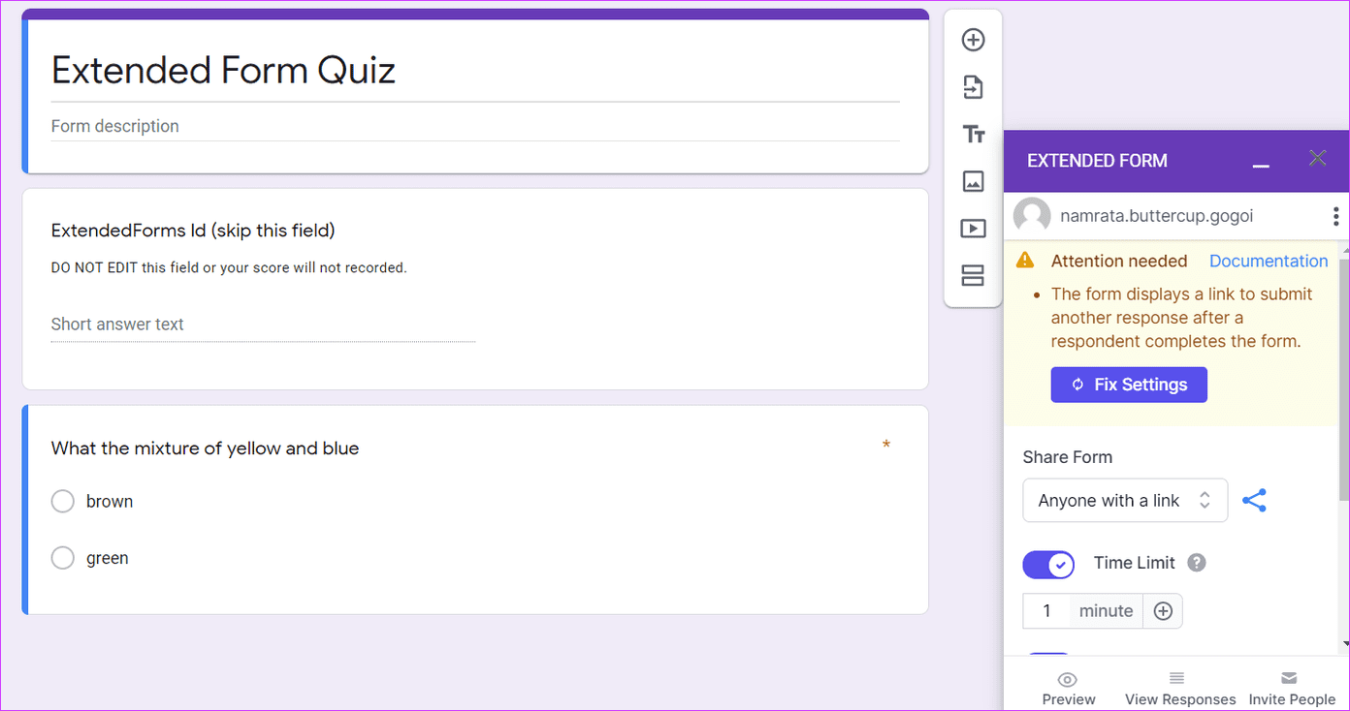Add a new question with plus icon

pyautogui.click(x=973, y=40)
